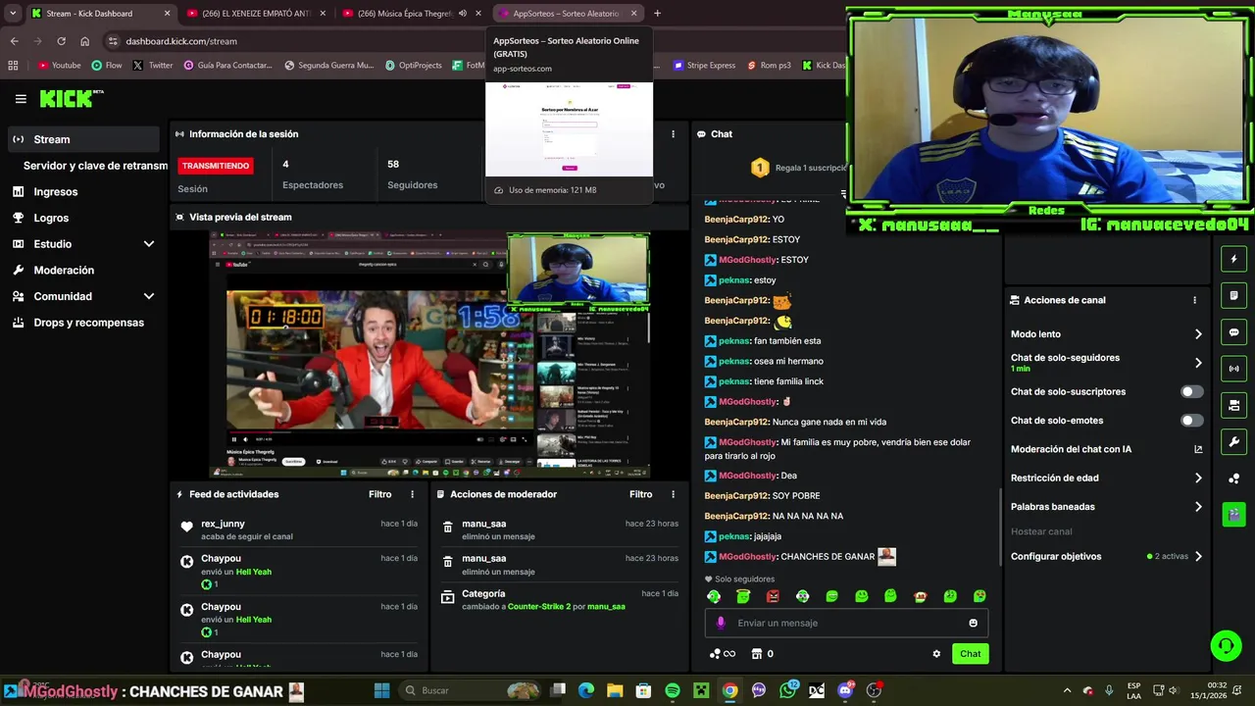Open the Información de la sesión three-dot menu
Viewport: 1255px width, 706px height.
pos(673,134)
